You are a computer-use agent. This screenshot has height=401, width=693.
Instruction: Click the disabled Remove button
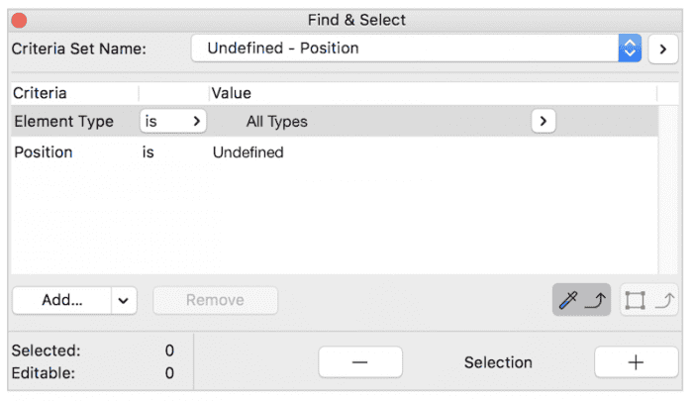click(215, 300)
